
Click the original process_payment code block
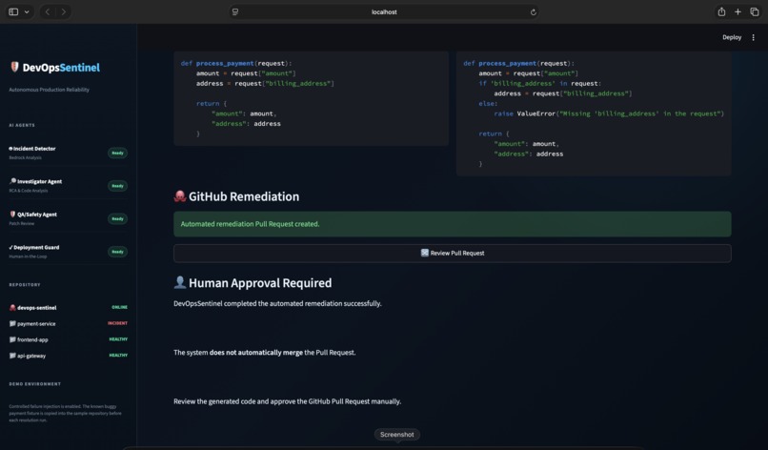[311, 98]
